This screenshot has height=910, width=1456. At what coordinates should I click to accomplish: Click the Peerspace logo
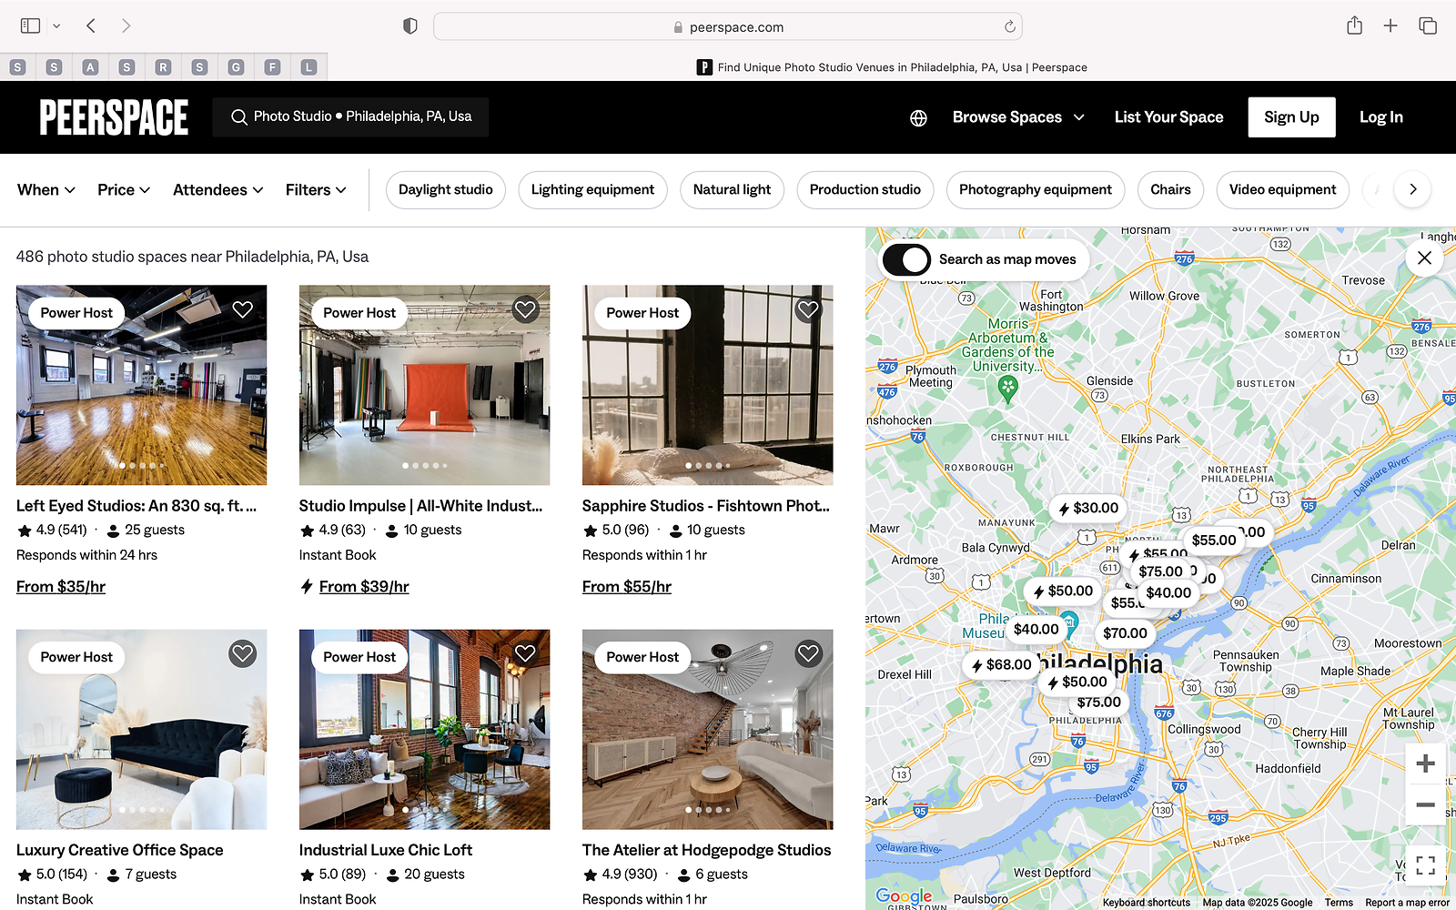(x=114, y=117)
